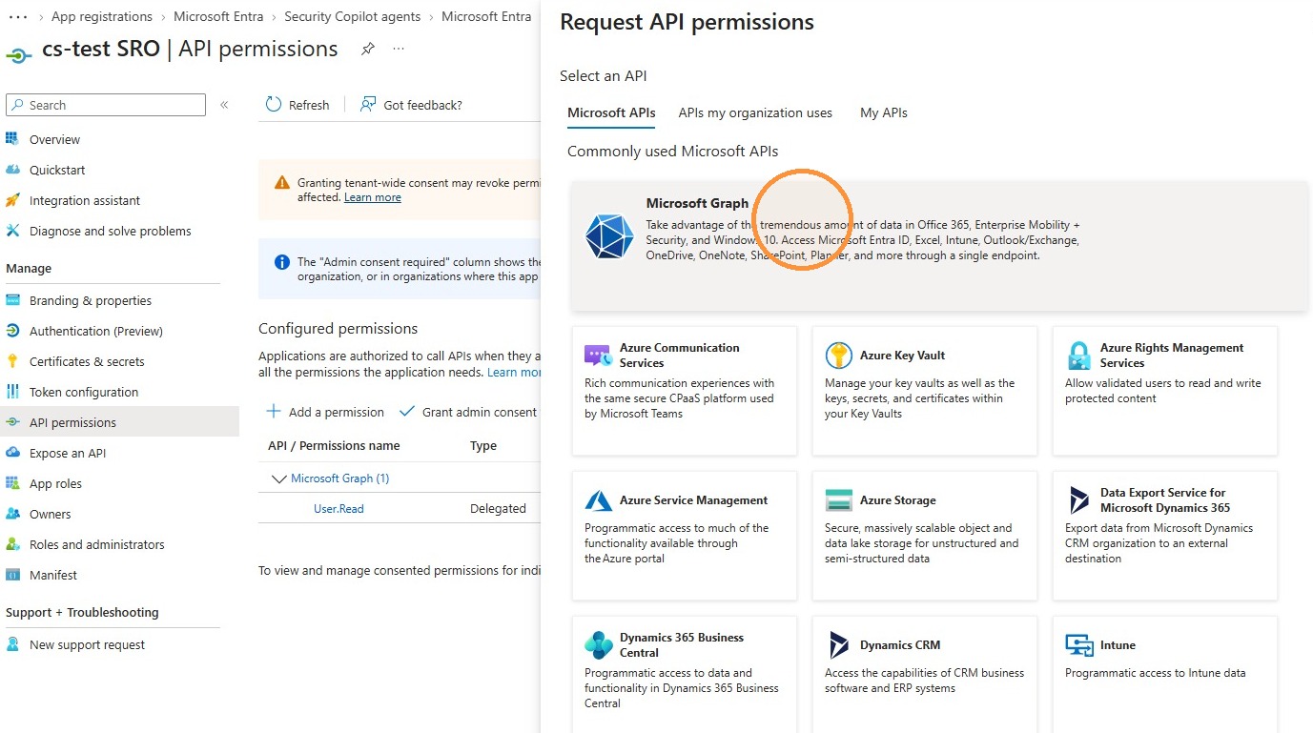Click the warning triangle icon in the consent banner

tap(281, 182)
